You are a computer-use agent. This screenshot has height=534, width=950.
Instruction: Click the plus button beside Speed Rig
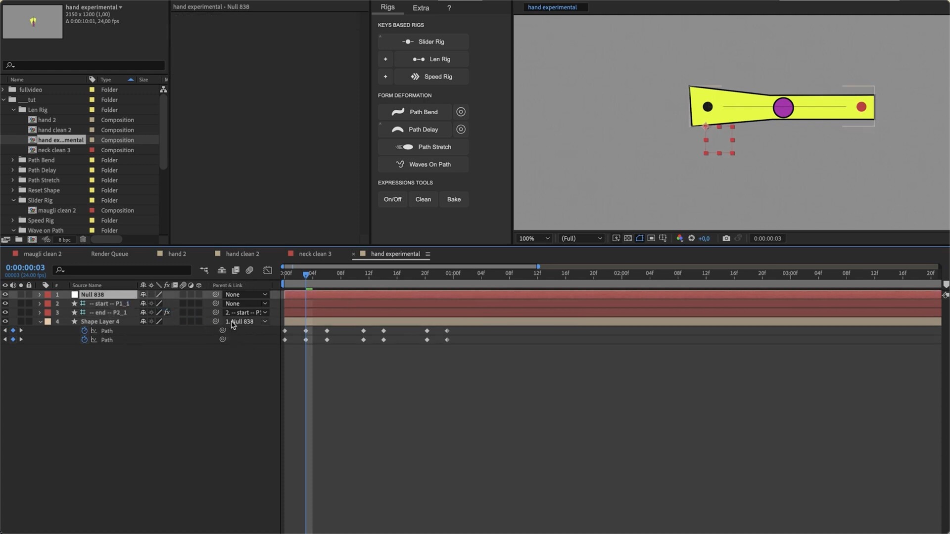click(x=385, y=77)
